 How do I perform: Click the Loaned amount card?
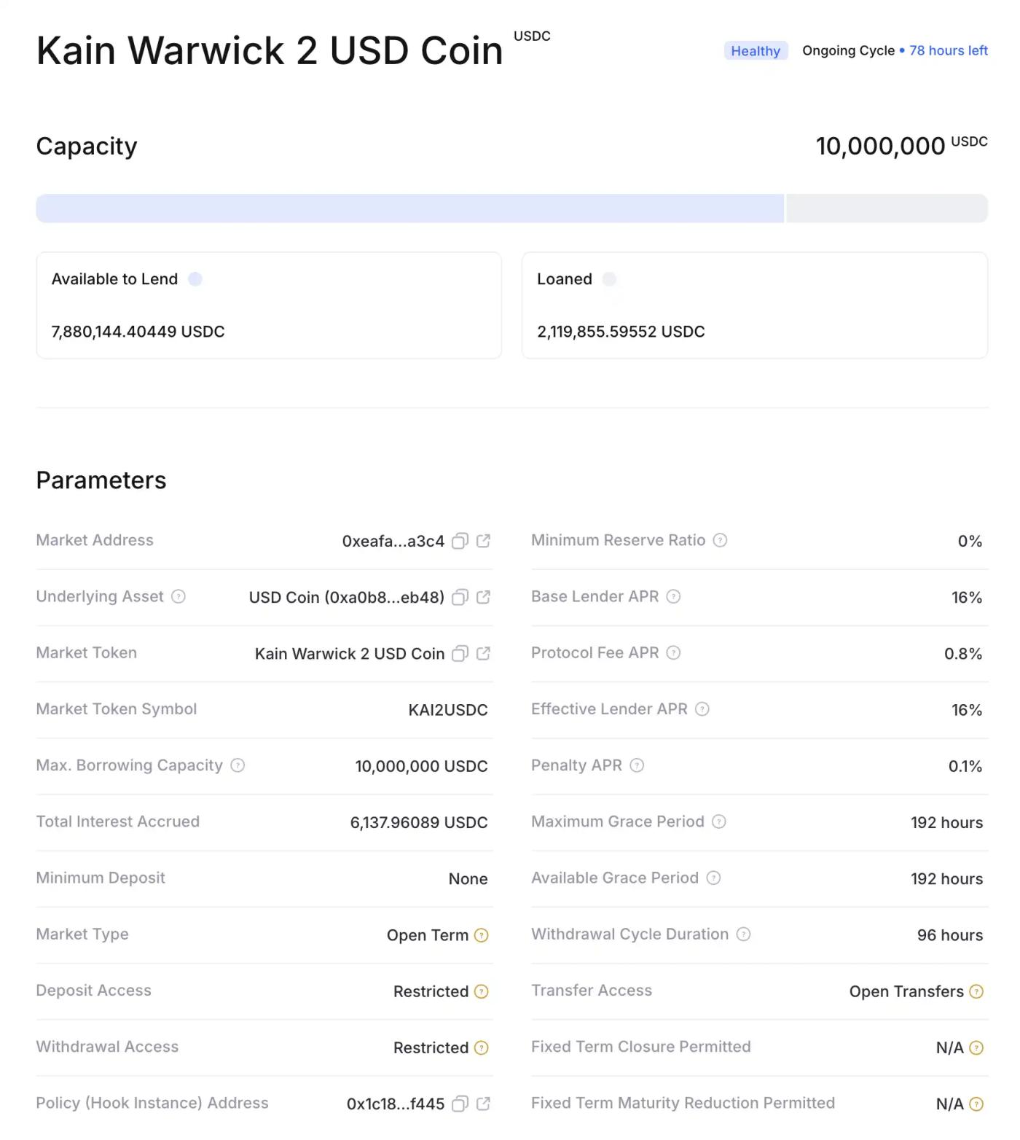pyautogui.click(x=754, y=305)
